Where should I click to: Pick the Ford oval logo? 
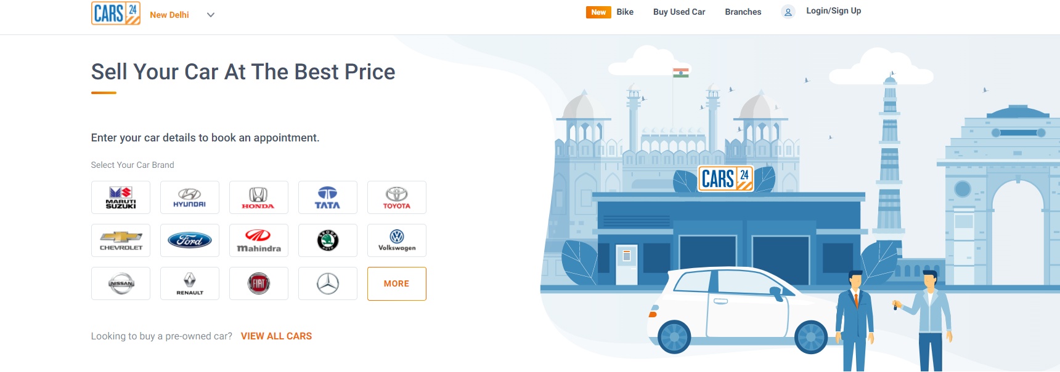(x=190, y=240)
